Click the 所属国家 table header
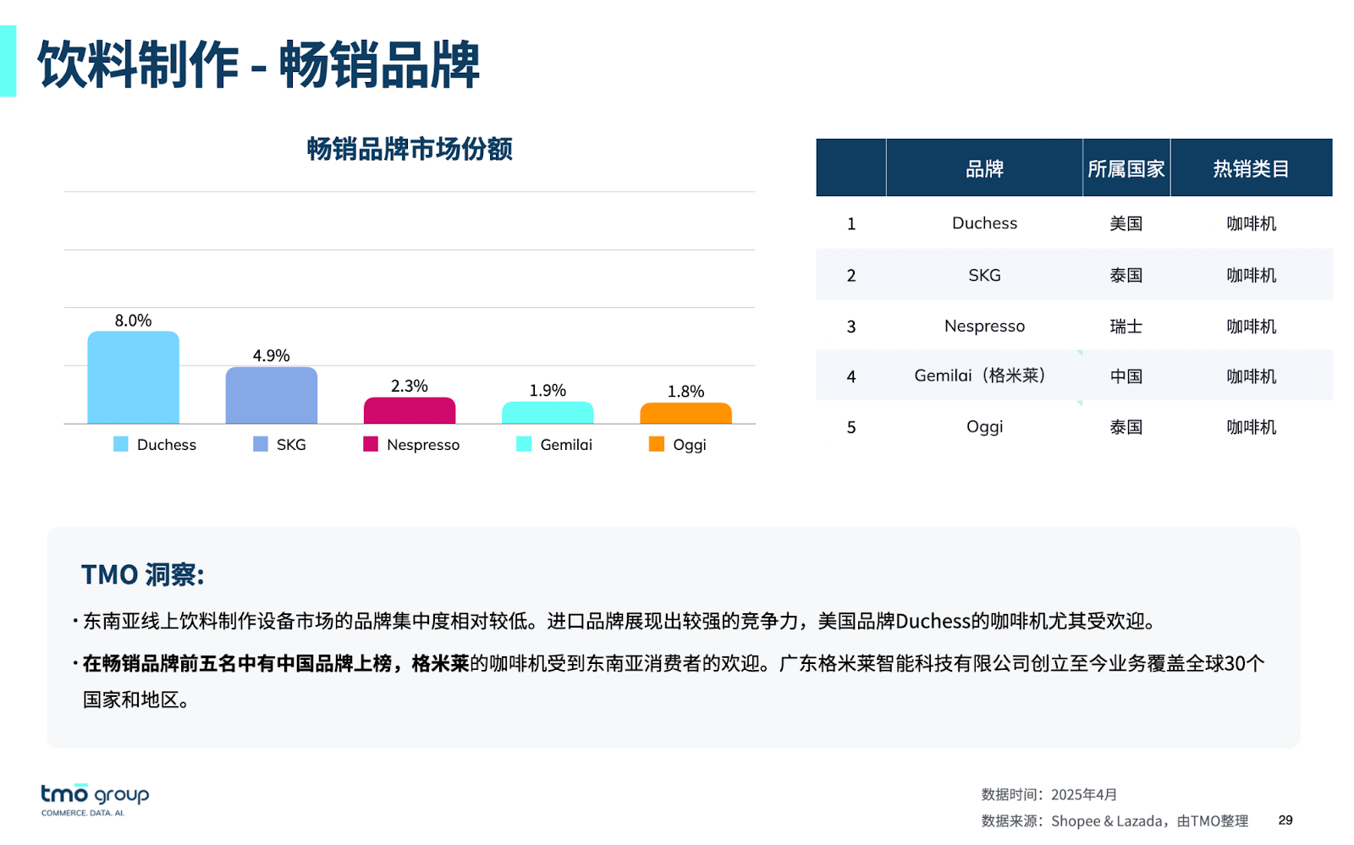1354x845 pixels. (x=1126, y=168)
